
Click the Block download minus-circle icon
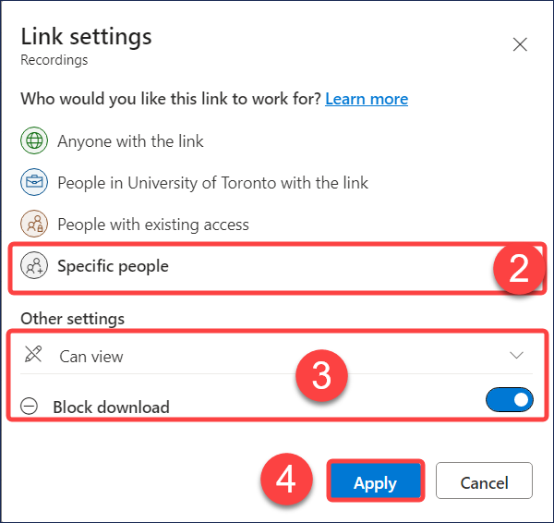(29, 406)
